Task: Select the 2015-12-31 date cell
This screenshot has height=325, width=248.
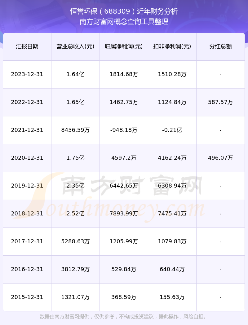Action: [27, 297]
